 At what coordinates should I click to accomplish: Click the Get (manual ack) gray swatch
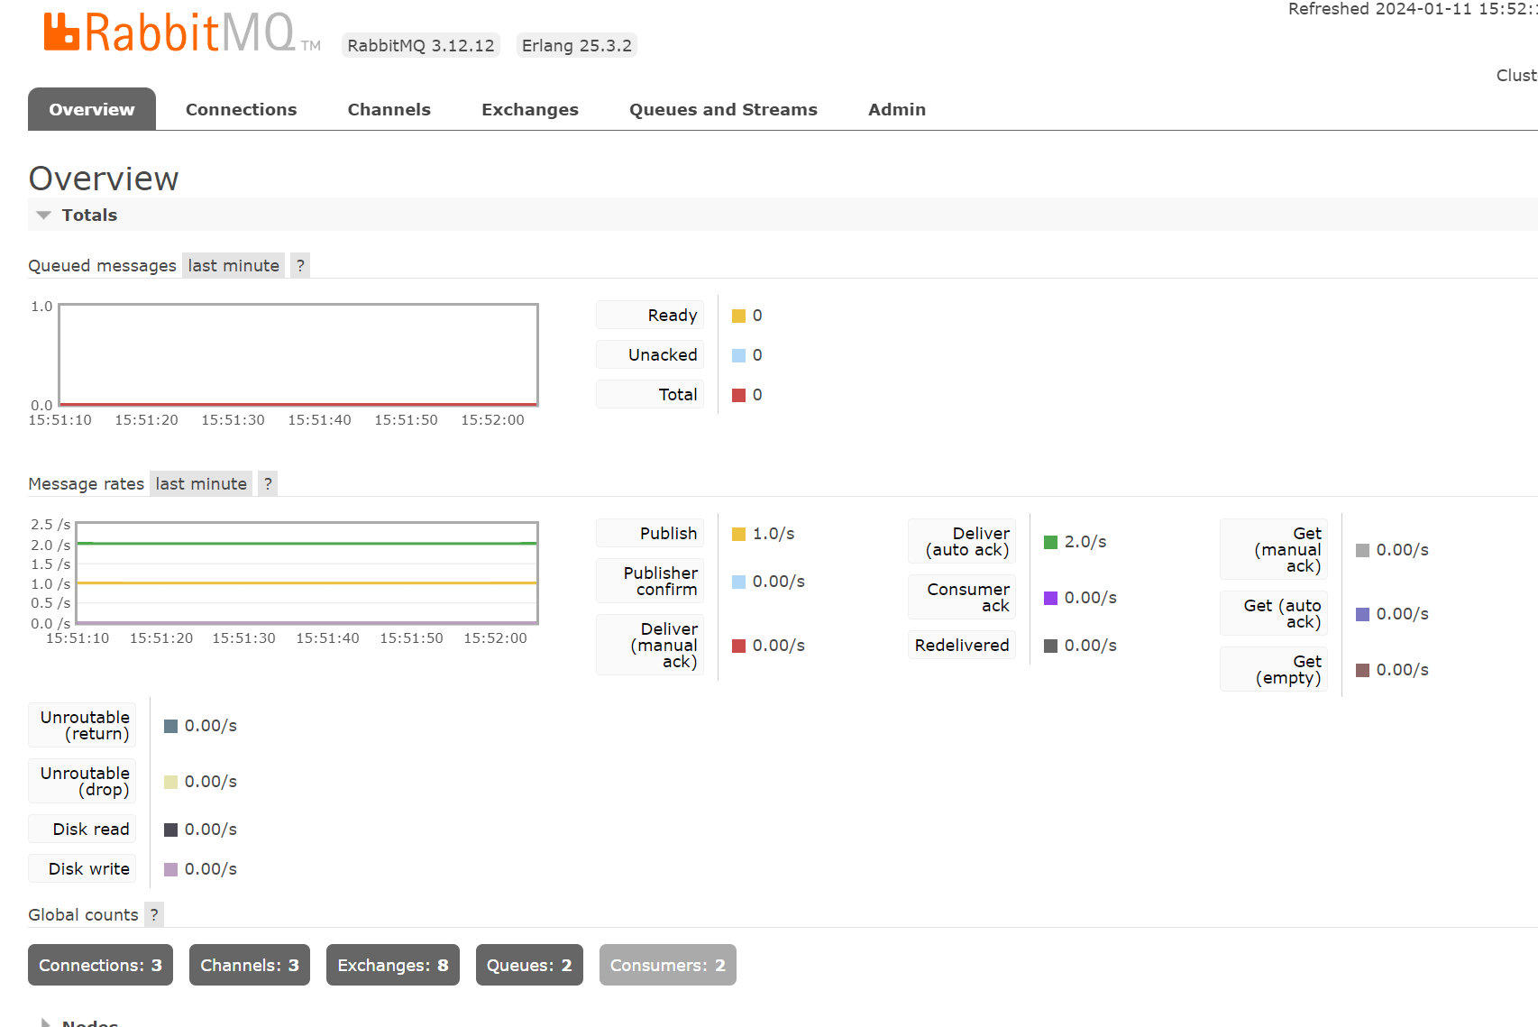point(1362,550)
